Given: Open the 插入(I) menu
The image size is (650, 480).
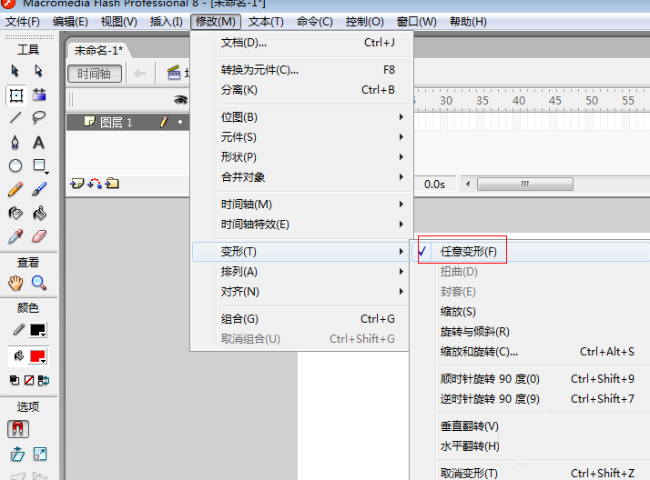Looking at the screenshot, I should (x=167, y=22).
